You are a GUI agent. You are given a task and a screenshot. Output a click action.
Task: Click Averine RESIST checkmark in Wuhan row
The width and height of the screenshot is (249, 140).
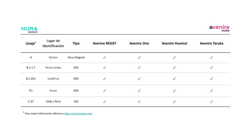point(105,58)
